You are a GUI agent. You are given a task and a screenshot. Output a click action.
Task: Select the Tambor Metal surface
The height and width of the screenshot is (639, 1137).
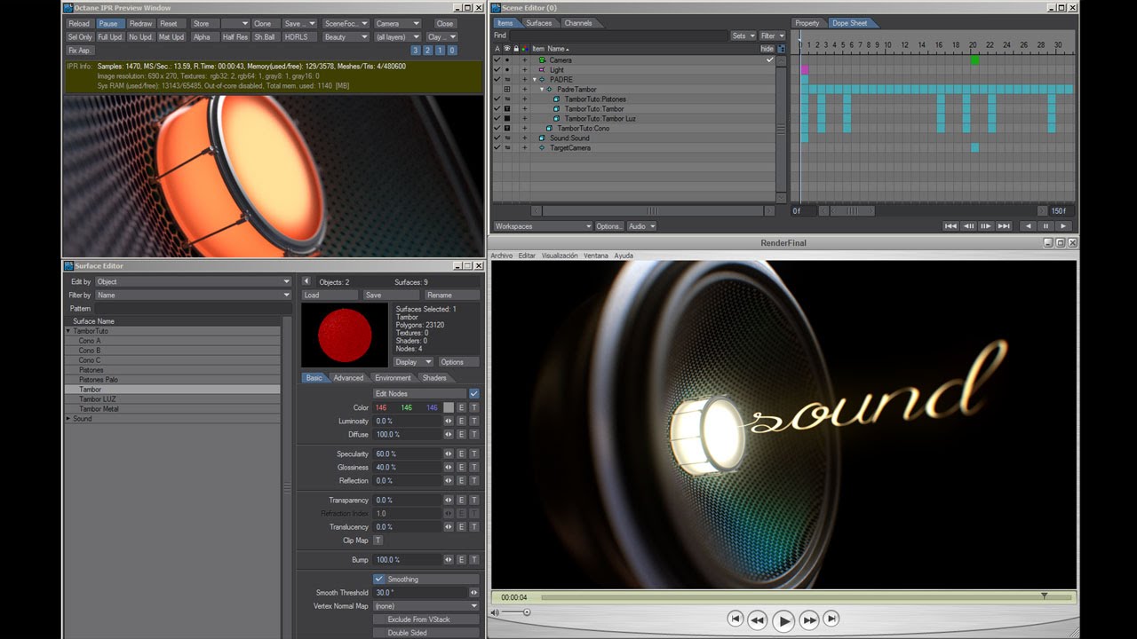pyautogui.click(x=173, y=409)
